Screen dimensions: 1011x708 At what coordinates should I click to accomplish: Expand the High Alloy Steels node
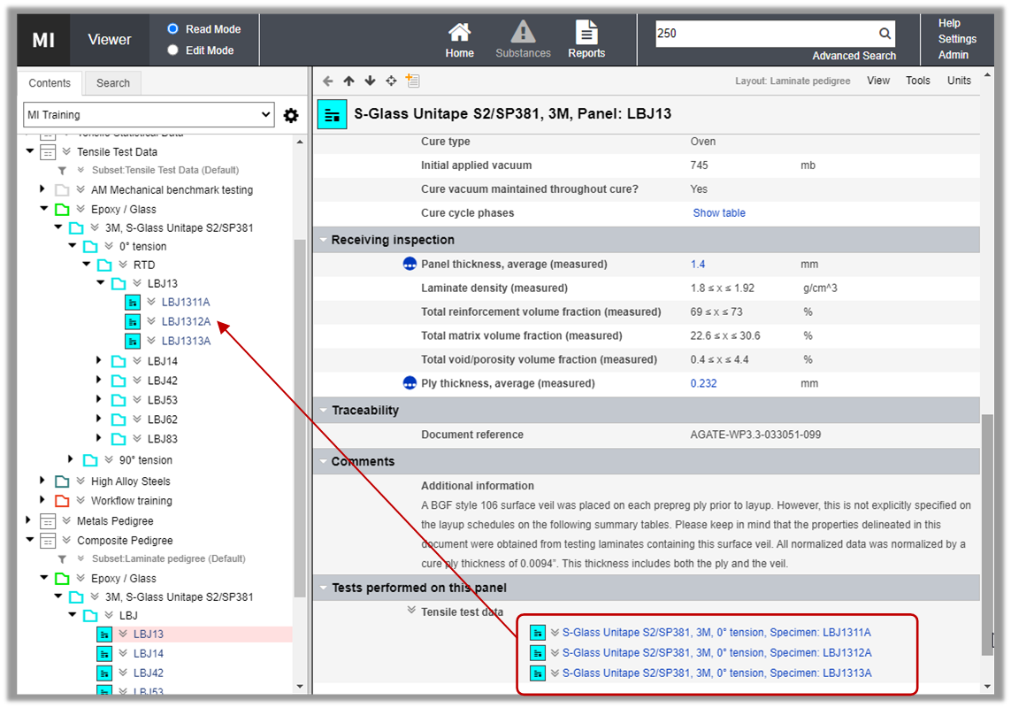[x=42, y=481]
